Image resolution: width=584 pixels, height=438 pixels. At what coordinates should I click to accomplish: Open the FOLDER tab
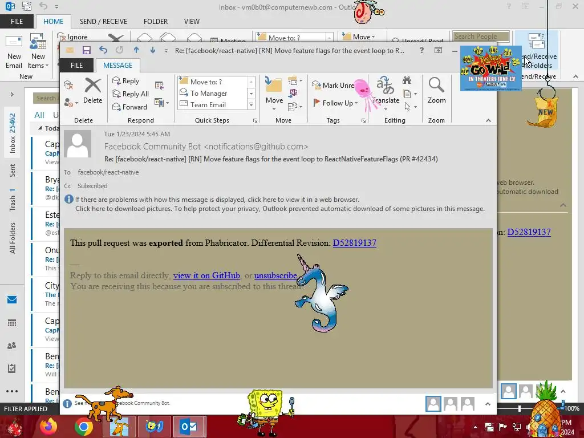(x=156, y=21)
